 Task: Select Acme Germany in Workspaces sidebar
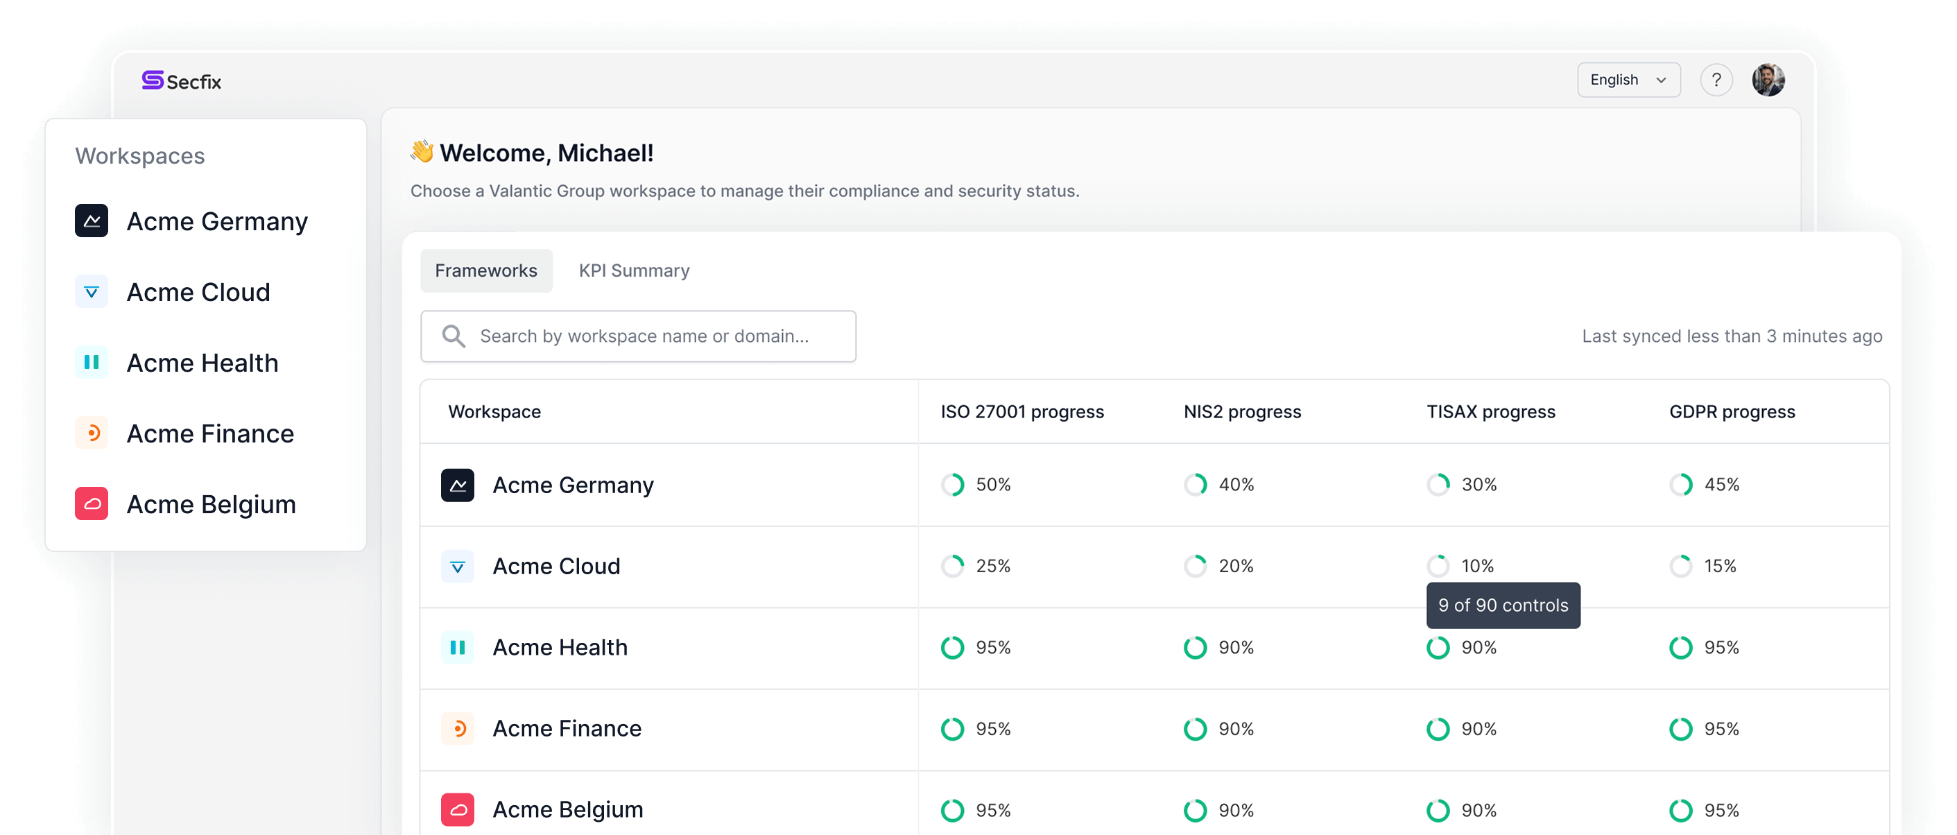pyautogui.click(x=216, y=221)
